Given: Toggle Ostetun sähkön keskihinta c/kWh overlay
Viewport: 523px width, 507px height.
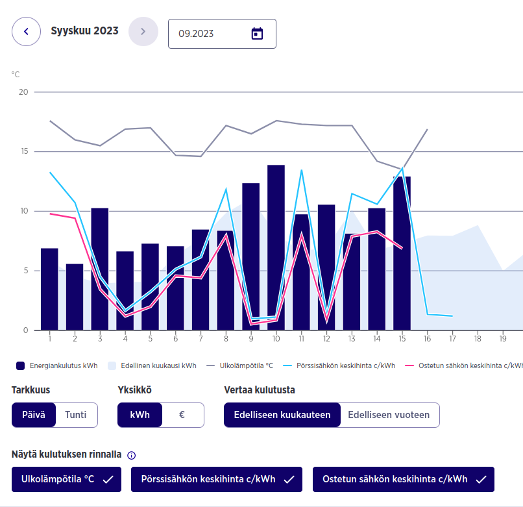Looking at the screenshot, I should (x=403, y=480).
